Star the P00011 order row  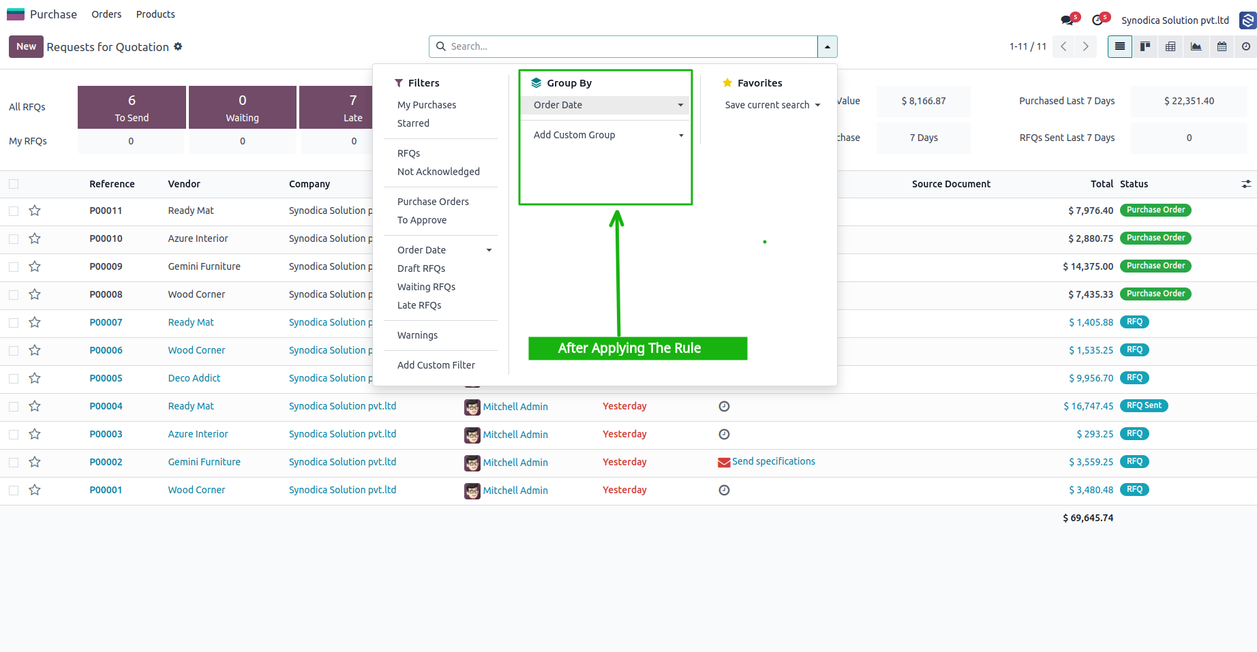(x=35, y=211)
